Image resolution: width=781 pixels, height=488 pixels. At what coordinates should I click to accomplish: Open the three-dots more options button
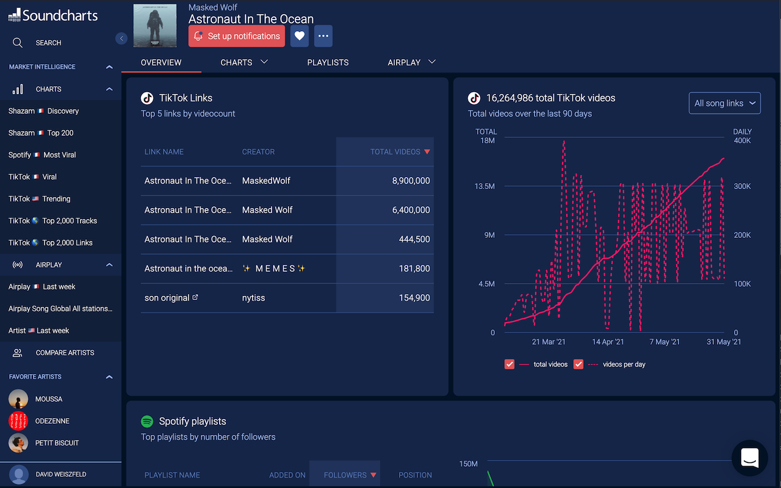click(323, 36)
